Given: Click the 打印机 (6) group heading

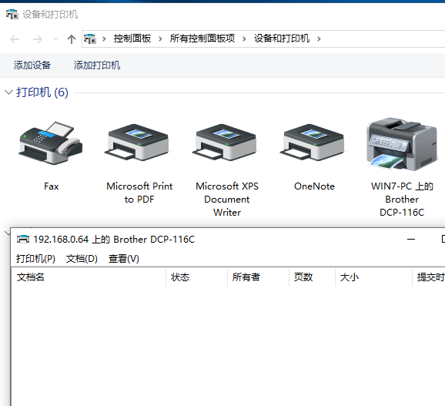Looking at the screenshot, I should click(42, 92).
